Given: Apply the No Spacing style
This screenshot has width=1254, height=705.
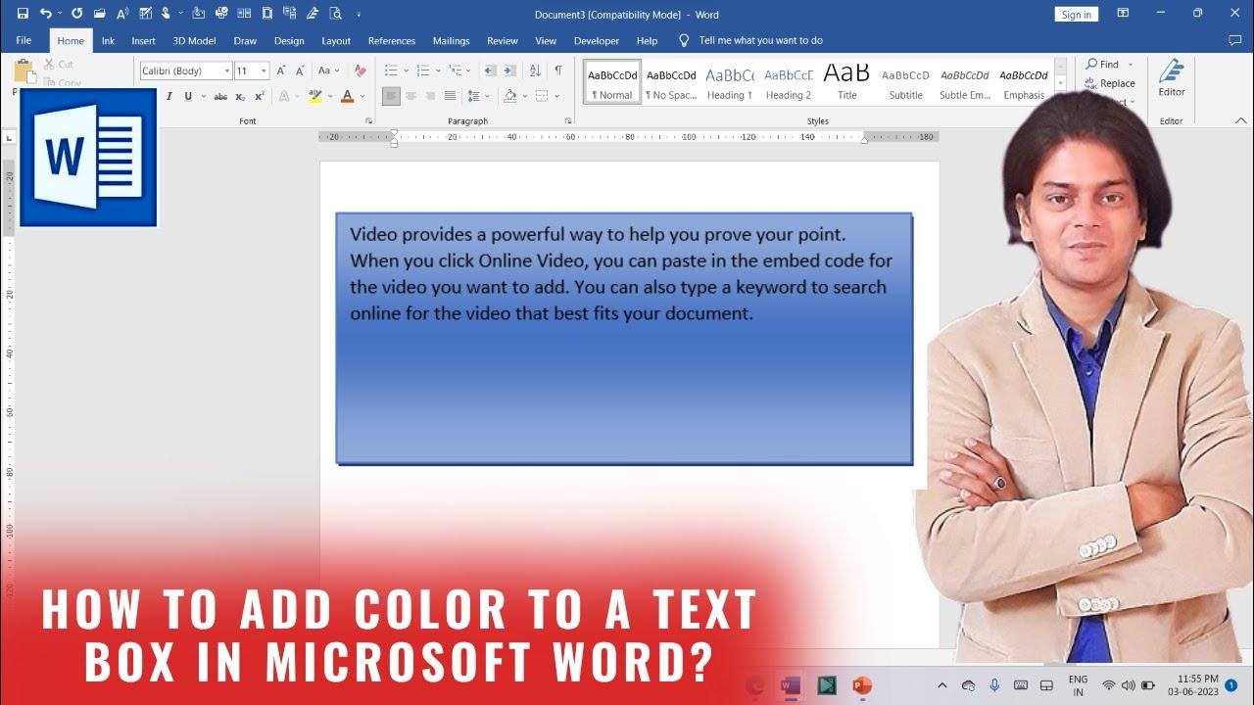Looking at the screenshot, I should [671, 81].
